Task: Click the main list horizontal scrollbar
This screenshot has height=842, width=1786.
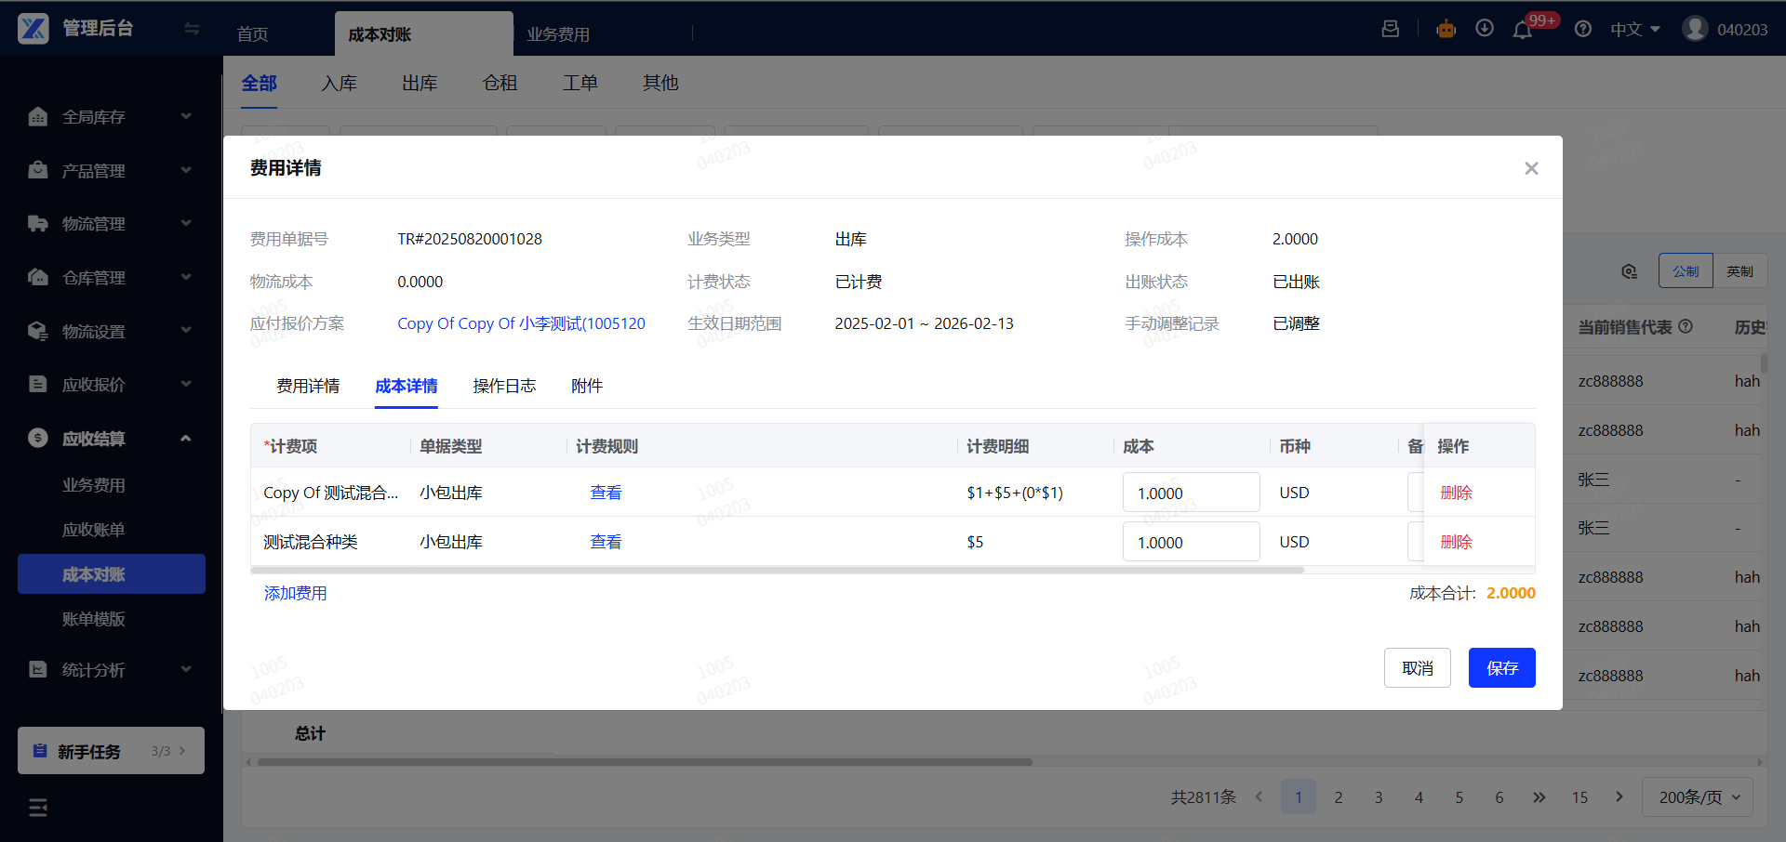Action: (x=645, y=762)
